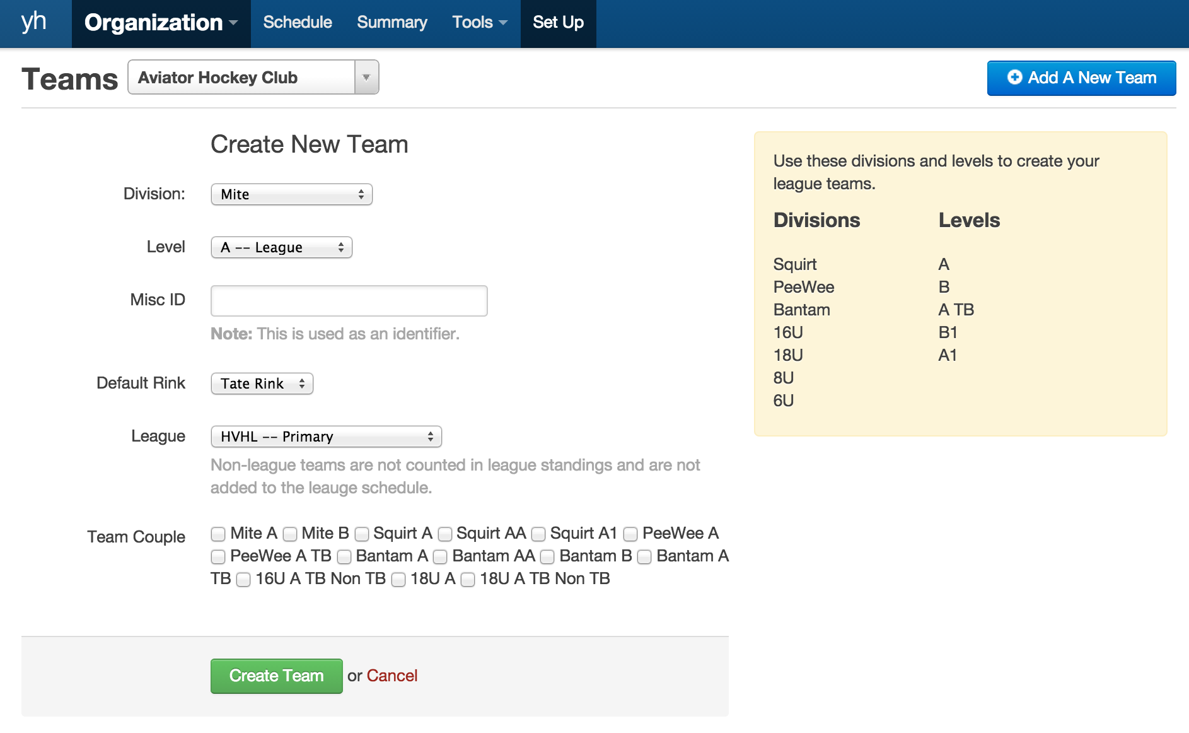Screen dimensions: 1189x733
Task: Open the Organization menu
Action: click(x=161, y=23)
